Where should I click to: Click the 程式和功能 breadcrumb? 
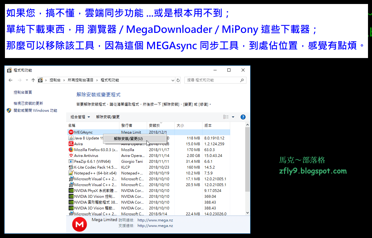coord(110,80)
